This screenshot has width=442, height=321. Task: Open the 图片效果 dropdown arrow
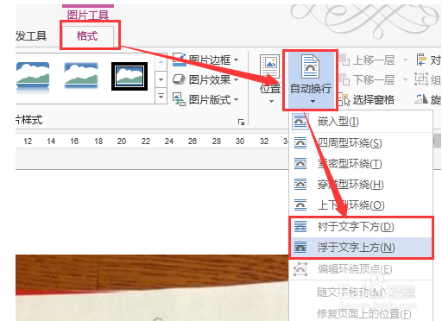point(237,79)
